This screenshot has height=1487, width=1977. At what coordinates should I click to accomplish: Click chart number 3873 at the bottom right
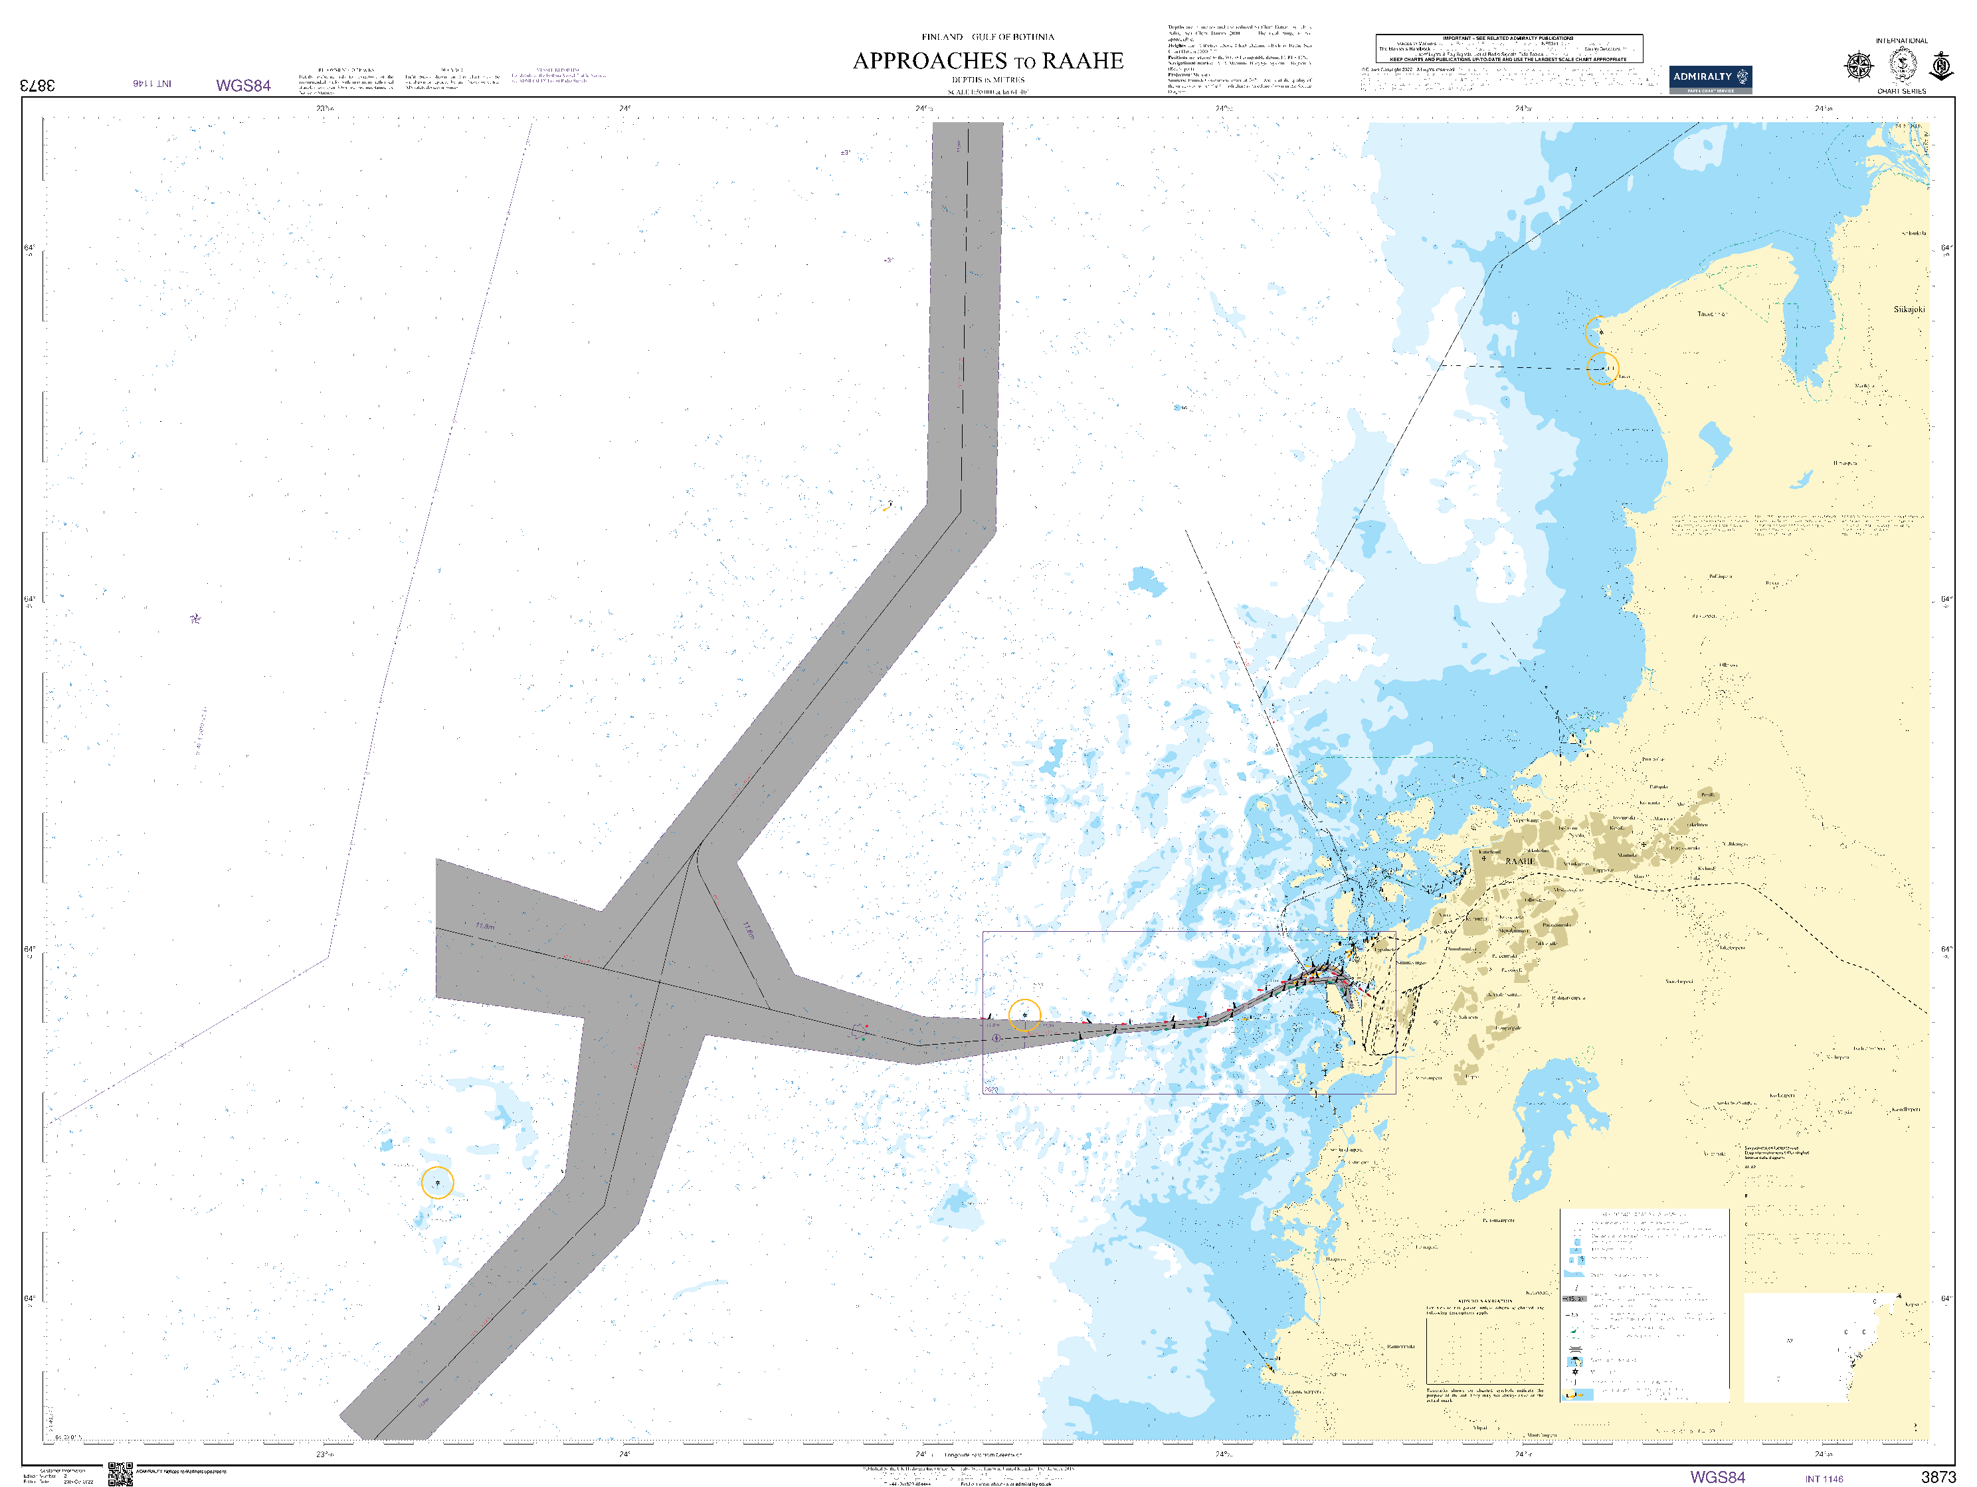click(1938, 1477)
